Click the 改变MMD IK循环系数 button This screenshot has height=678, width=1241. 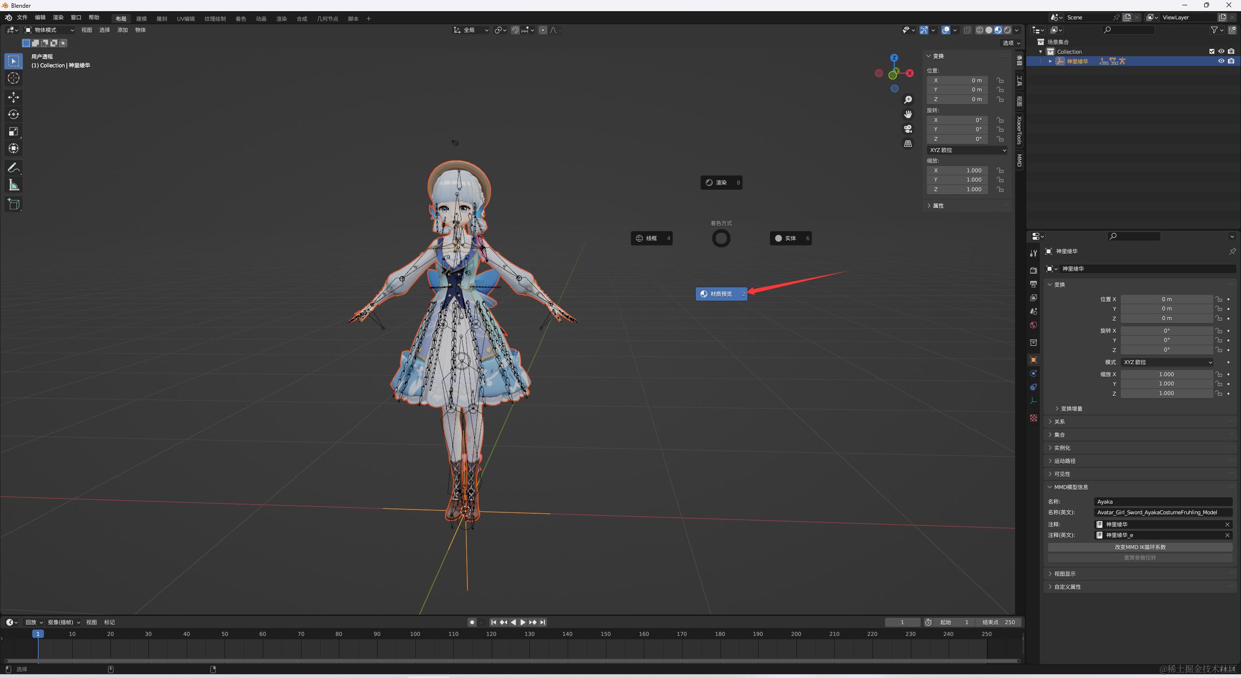(x=1140, y=547)
